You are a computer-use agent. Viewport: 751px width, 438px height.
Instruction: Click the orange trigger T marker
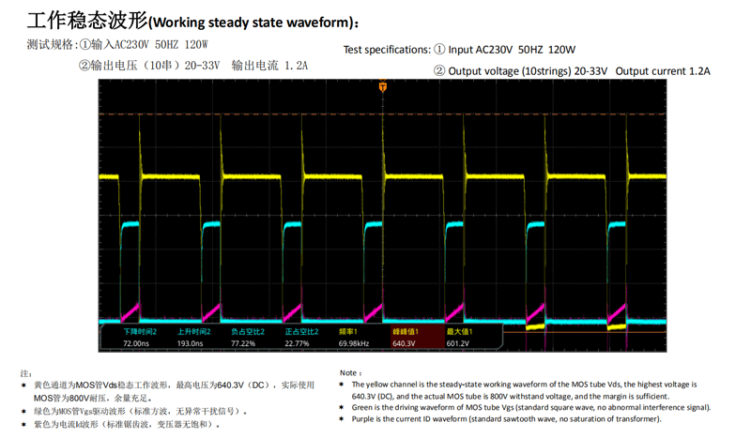[x=383, y=86]
